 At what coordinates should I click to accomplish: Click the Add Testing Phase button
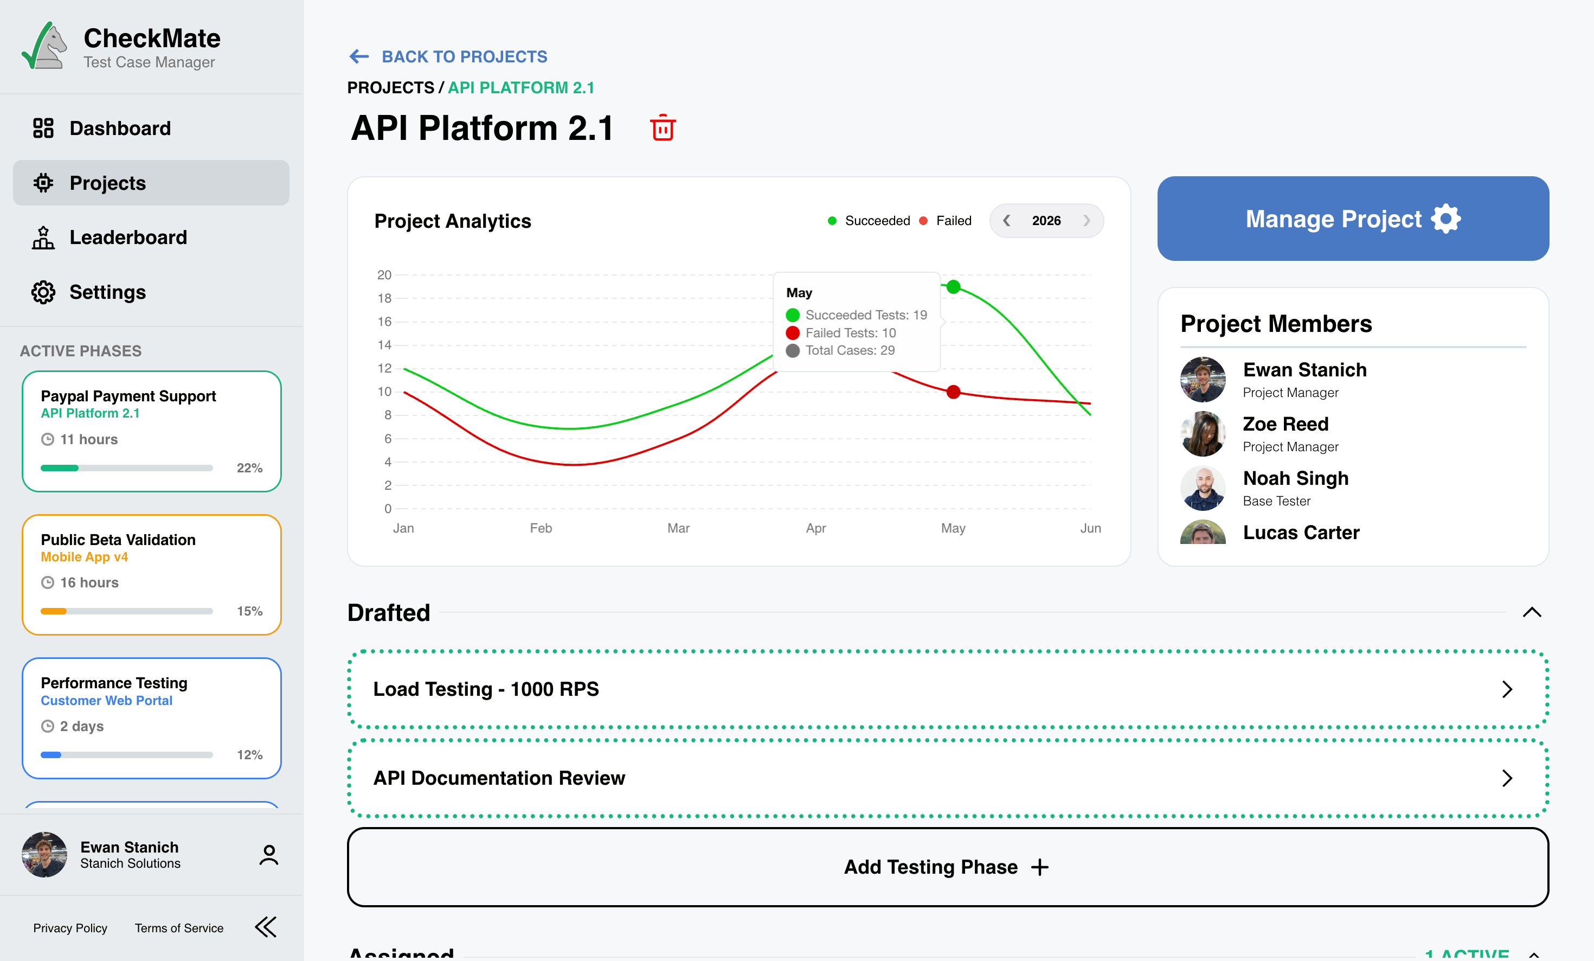click(x=948, y=867)
